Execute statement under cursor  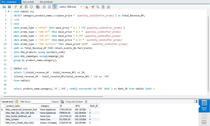click(21, 7)
